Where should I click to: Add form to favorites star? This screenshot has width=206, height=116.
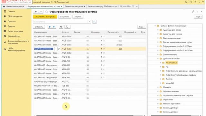46,12
